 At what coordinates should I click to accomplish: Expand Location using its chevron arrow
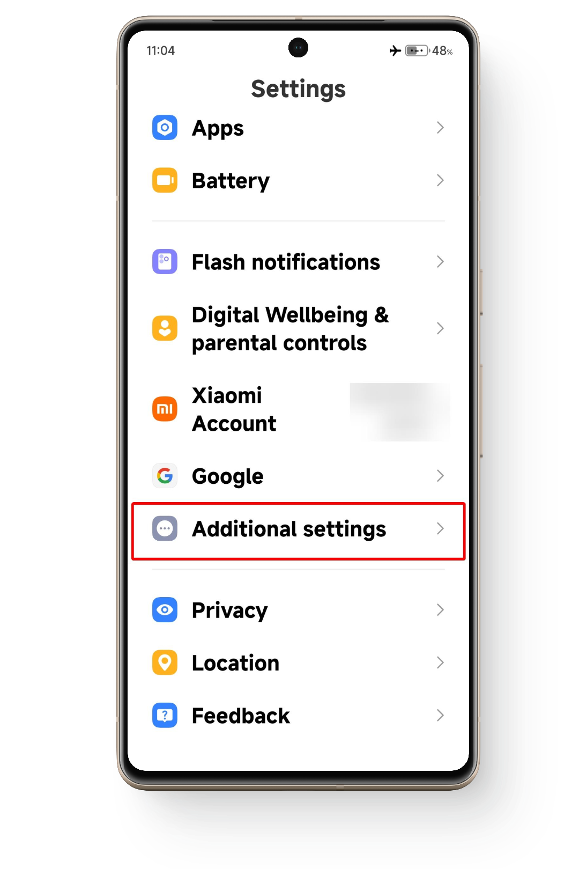pos(440,662)
